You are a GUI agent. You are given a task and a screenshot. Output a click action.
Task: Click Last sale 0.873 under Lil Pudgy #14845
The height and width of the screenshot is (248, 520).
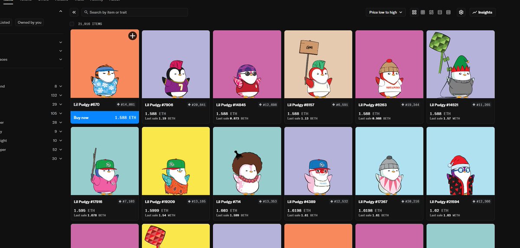(x=232, y=119)
